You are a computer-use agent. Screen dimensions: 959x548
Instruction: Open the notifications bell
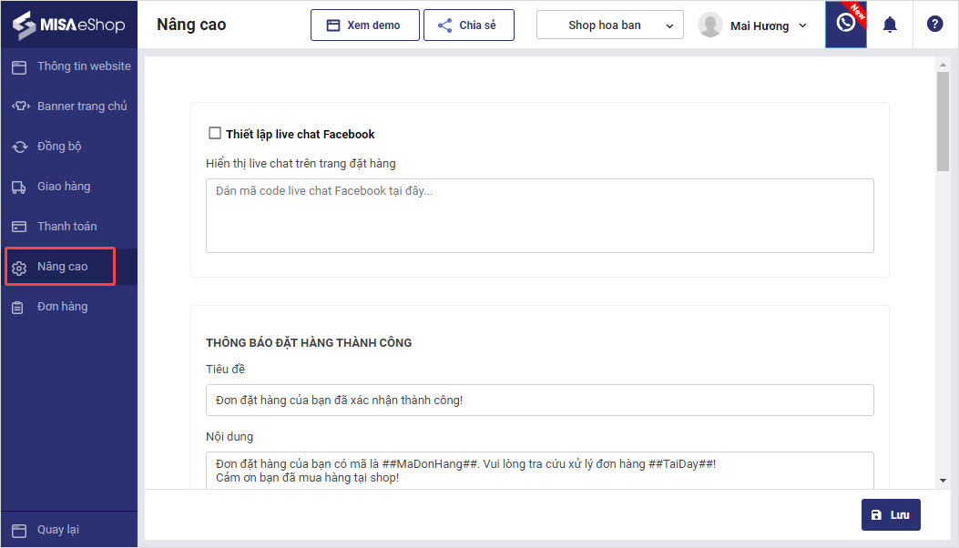[890, 25]
